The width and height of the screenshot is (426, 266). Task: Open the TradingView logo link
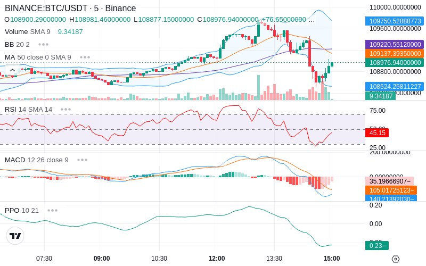click(15, 236)
